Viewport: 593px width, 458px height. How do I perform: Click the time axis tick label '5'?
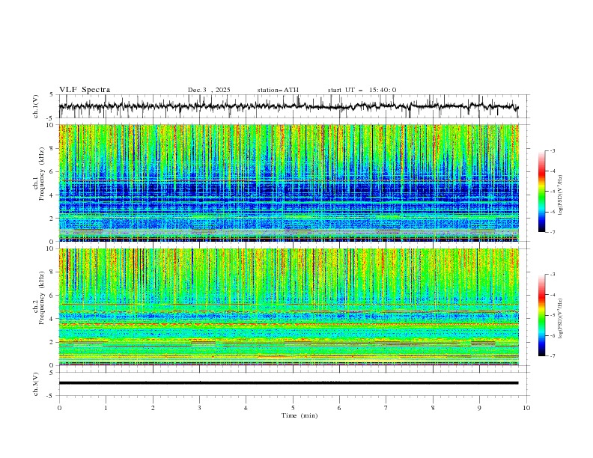293,408
